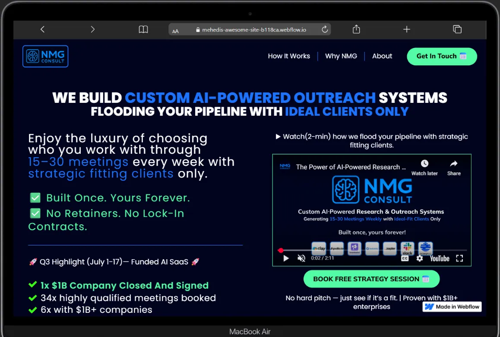Open the AA page settings menu
Image resolution: width=500 pixels, height=337 pixels.
point(175,30)
